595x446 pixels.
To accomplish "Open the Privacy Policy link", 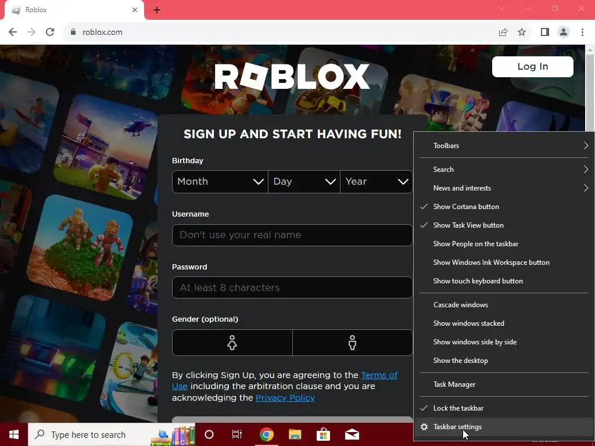I will (x=285, y=397).
